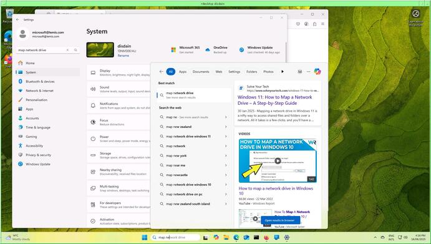Click the M account avatar in search panel
431x244 pixels.
300,72
